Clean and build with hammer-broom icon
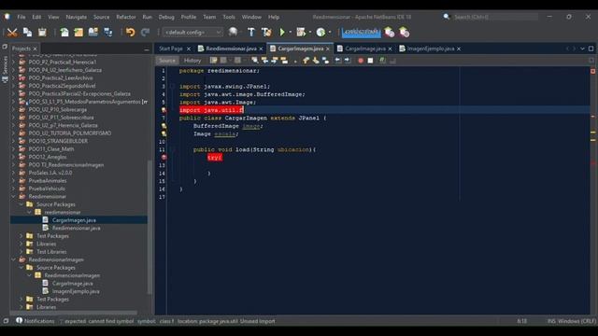 (266, 33)
